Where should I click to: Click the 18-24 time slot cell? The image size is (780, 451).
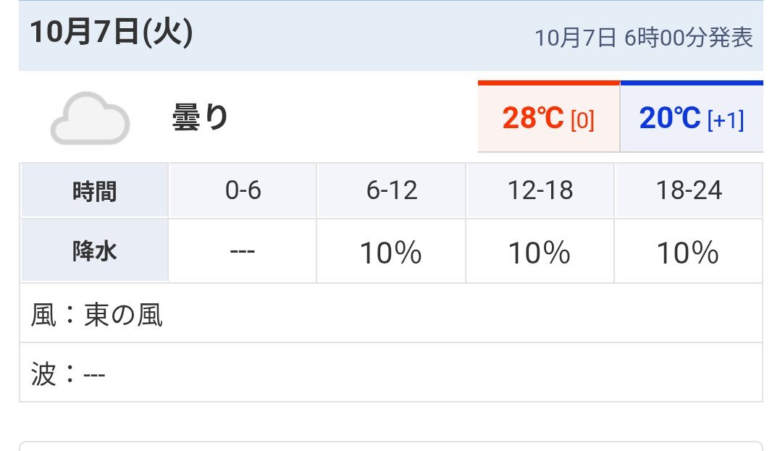[688, 191]
